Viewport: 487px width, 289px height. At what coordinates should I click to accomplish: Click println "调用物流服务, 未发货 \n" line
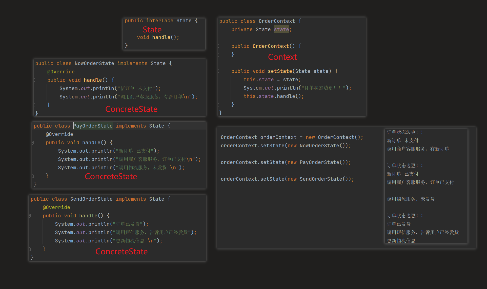[x=121, y=168]
